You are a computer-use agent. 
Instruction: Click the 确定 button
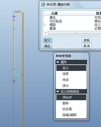point(47,46)
